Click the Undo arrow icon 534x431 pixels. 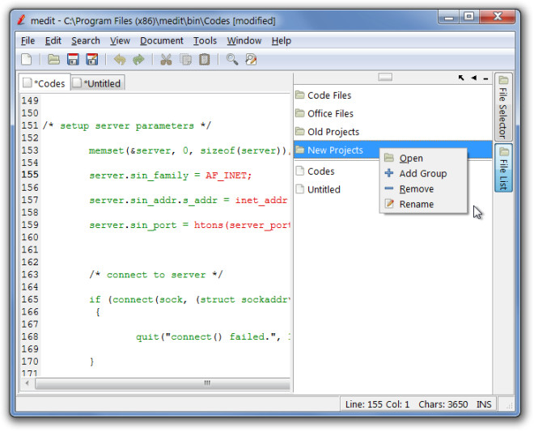tap(120, 60)
